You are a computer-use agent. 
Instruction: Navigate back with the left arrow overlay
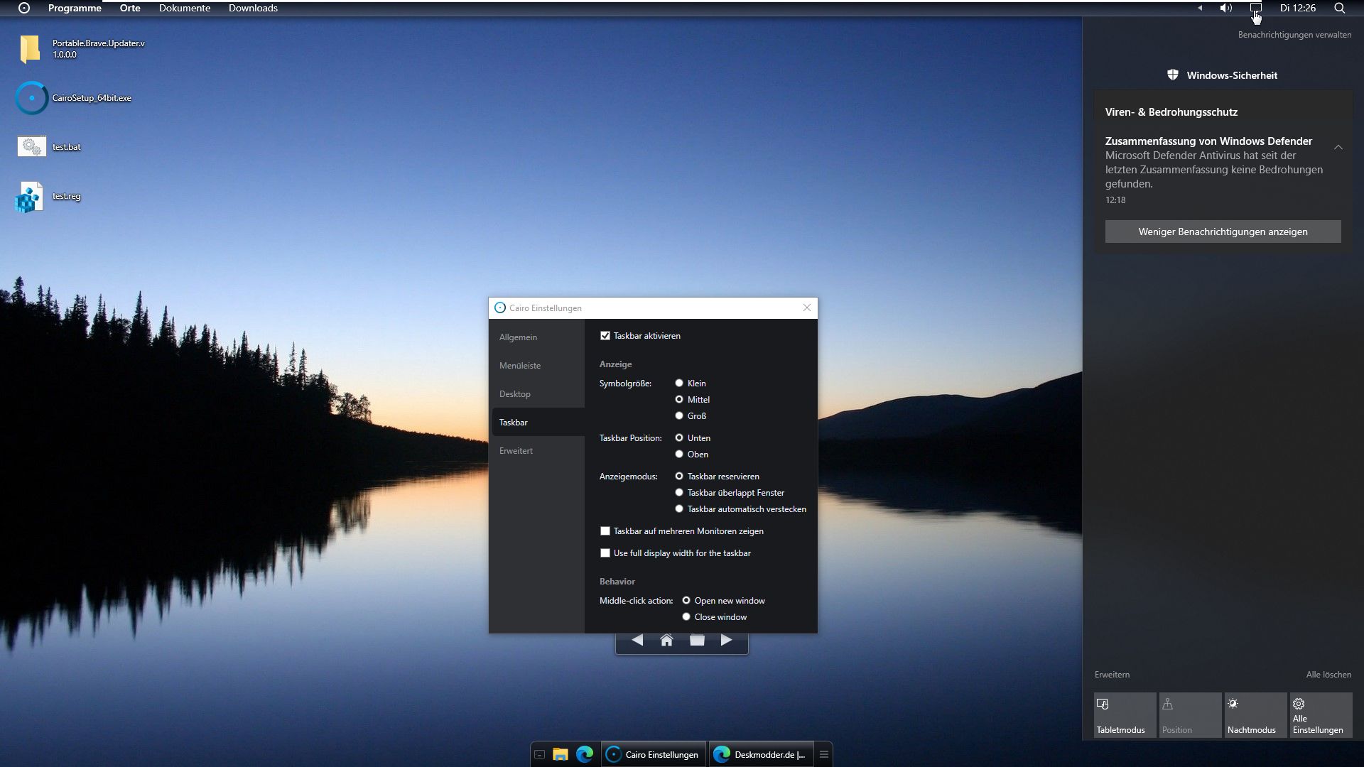637,640
